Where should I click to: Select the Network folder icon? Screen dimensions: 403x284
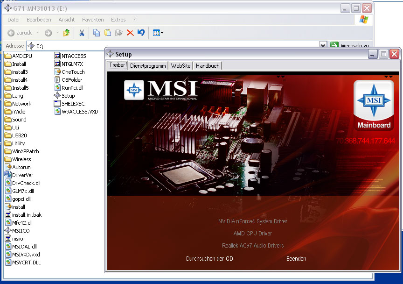(8, 104)
